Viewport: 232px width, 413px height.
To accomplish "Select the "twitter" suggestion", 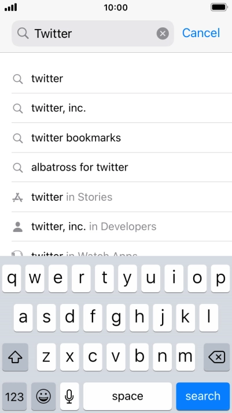I will tap(121, 78).
